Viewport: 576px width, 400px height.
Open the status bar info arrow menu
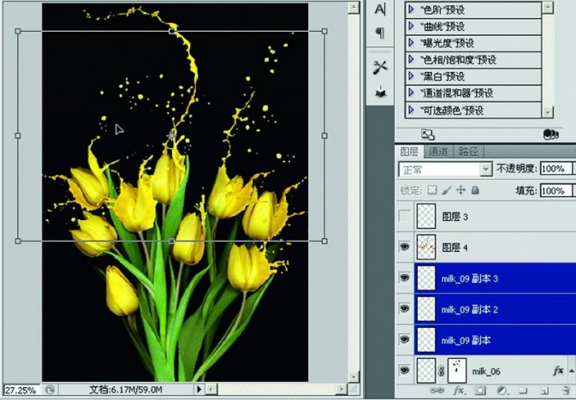(x=199, y=389)
